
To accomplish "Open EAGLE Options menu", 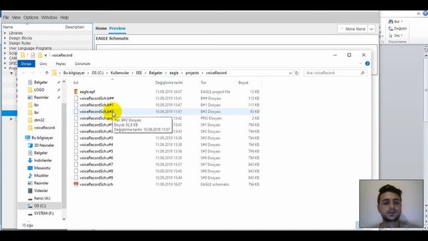I will [31, 17].
